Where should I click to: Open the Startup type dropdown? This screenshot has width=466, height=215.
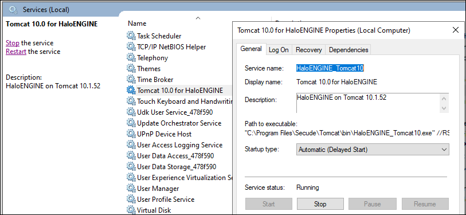[373, 149]
